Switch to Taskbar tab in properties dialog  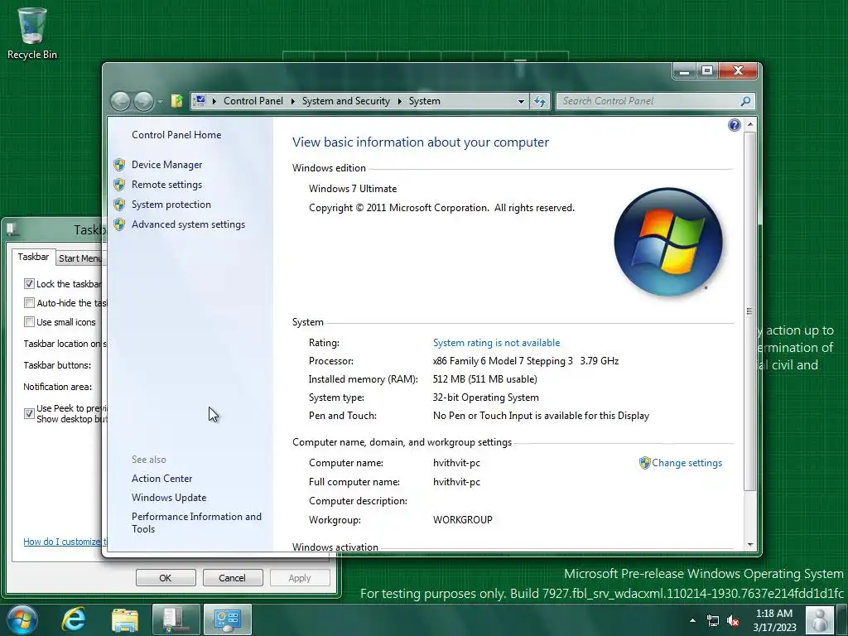[x=33, y=257]
